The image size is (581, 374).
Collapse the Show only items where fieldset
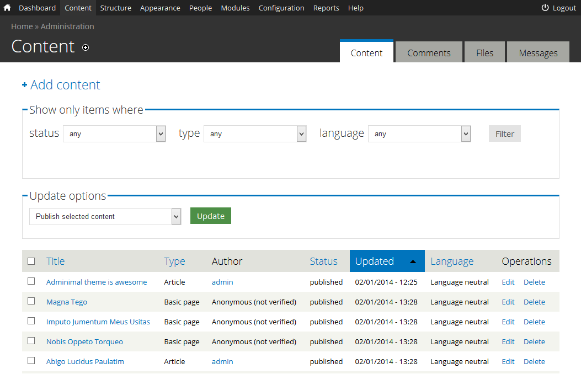tap(86, 110)
